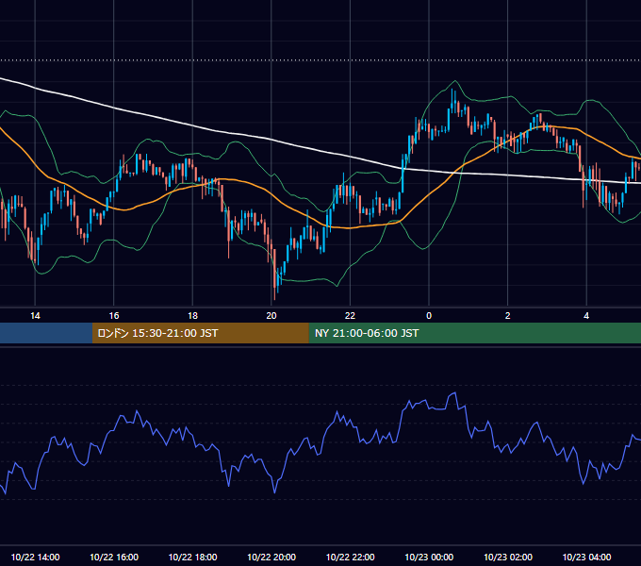Click the 10/22 20:00 time label
This screenshot has width=641, height=566.
coord(271,557)
